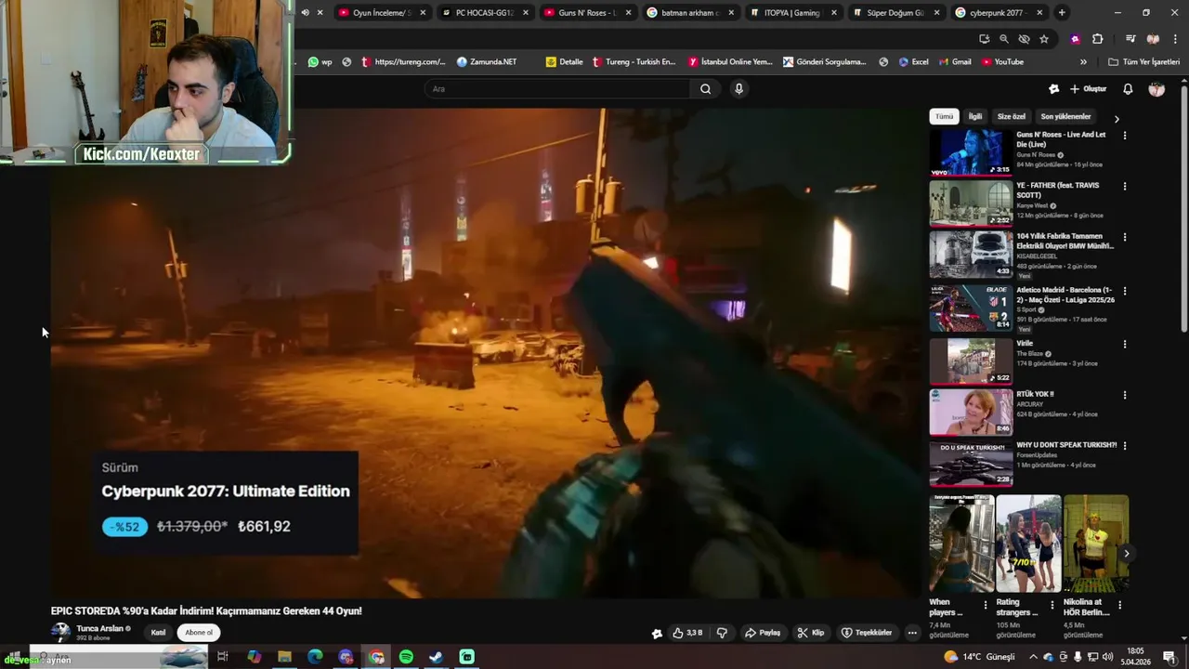Open Tunca Arslan channel avatar
The width and height of the screenshot is (1189, 669).
point(61,633)
